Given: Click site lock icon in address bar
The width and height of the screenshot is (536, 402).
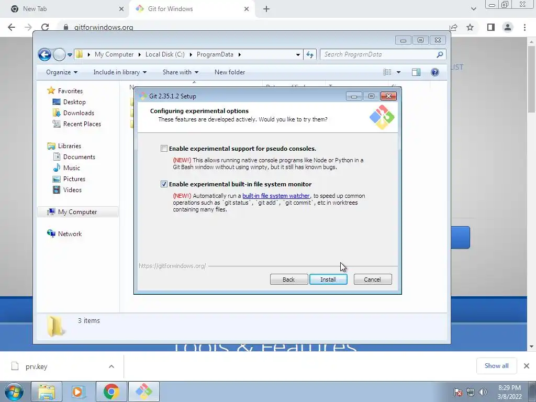Looking at the screenshot, I should click(x=66, y=27).
